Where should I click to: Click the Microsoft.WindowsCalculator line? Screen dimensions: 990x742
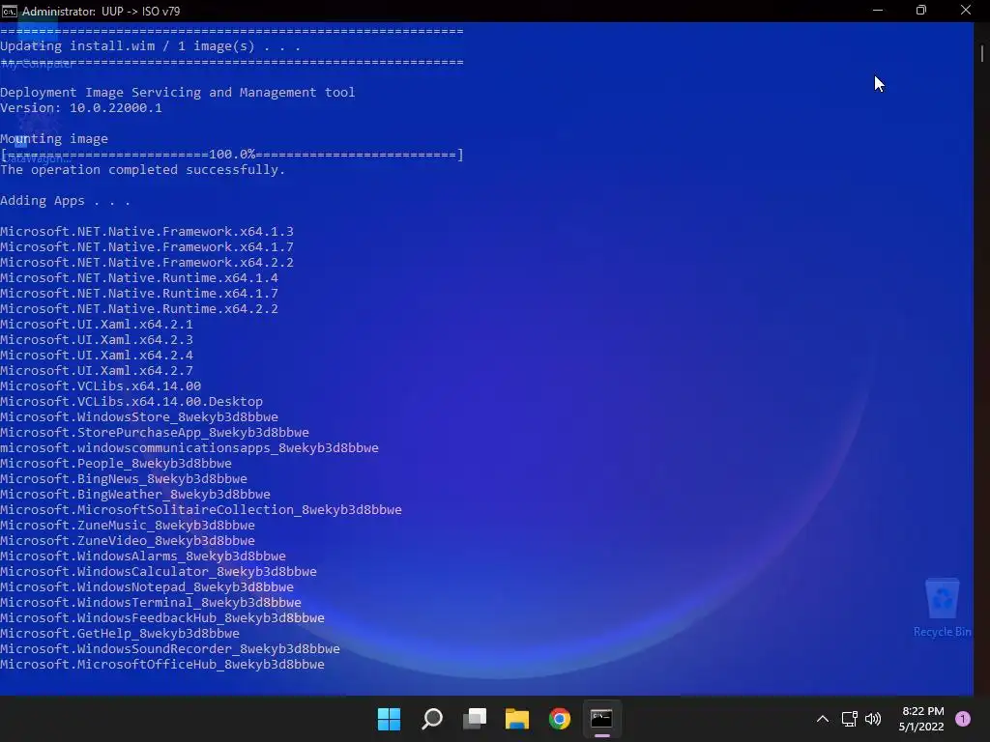pyautogui.click(x=159, y=572)
